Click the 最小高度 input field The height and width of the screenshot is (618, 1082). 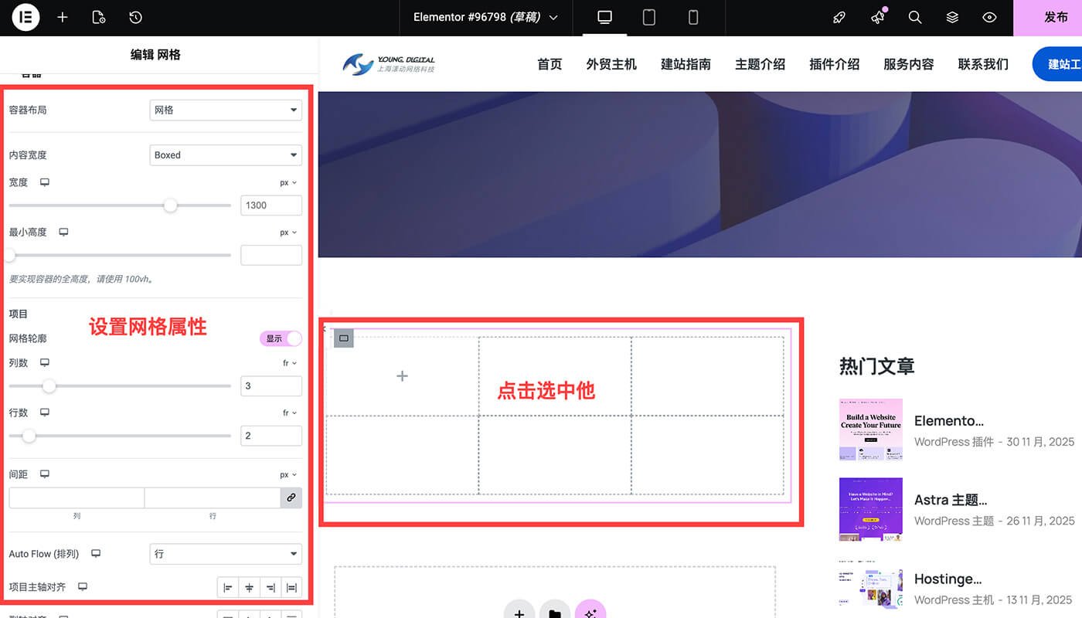(x=270, y=255)
